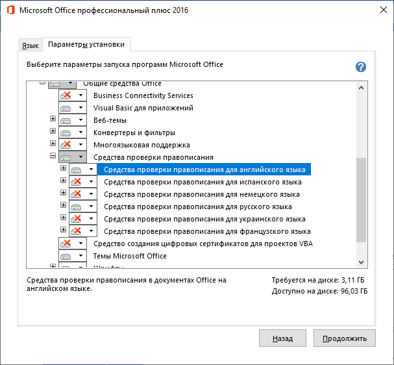Image resolution: width=394 pixels, height=365 pixels.
Task: Click the Веб-темы install-state drive icon
Action: point(66,120)
